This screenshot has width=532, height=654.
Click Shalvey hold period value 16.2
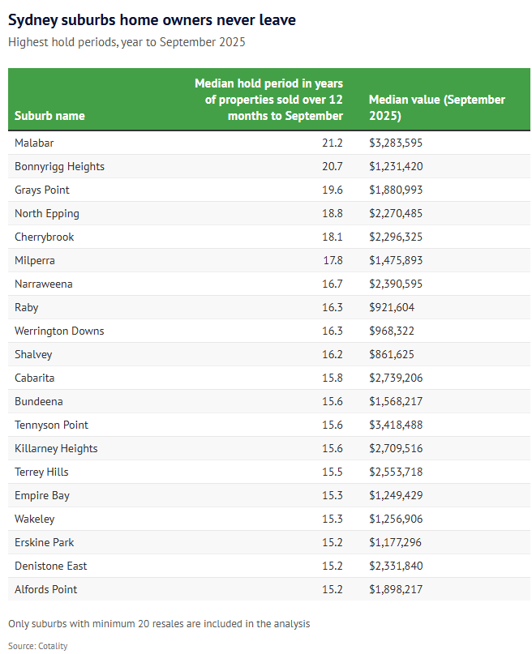332,354
